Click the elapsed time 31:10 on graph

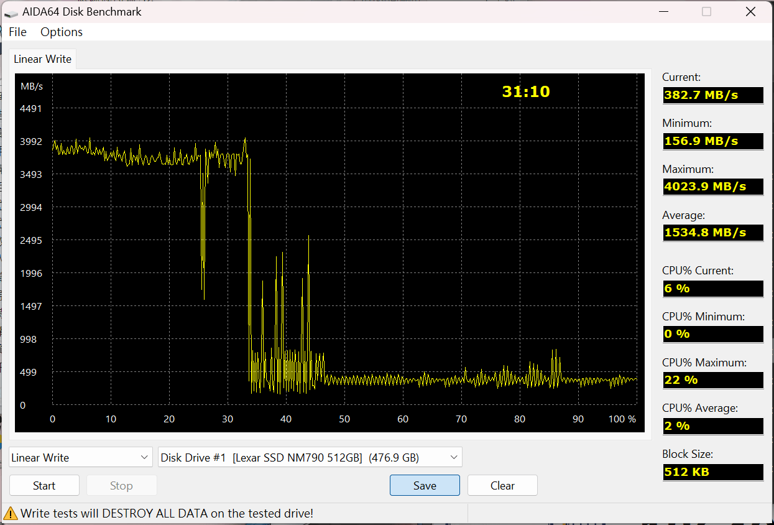pos(526,91)
